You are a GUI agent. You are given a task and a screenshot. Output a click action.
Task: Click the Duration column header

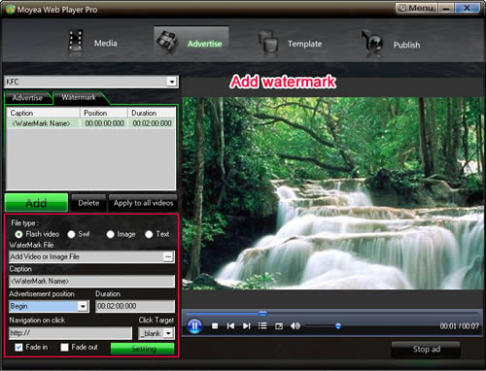click(x=152, y=113)
